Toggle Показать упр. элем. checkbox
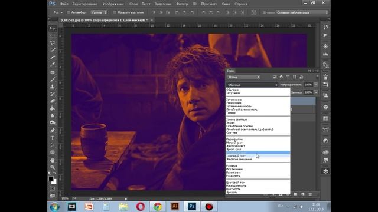 click(115, 12)
